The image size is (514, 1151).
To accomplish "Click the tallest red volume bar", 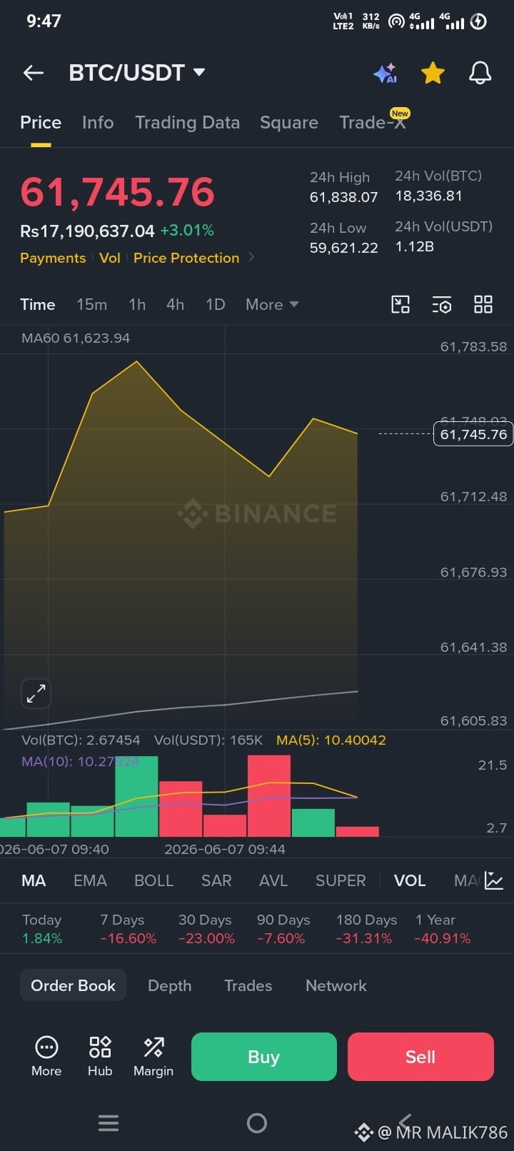I will point(269,796).
